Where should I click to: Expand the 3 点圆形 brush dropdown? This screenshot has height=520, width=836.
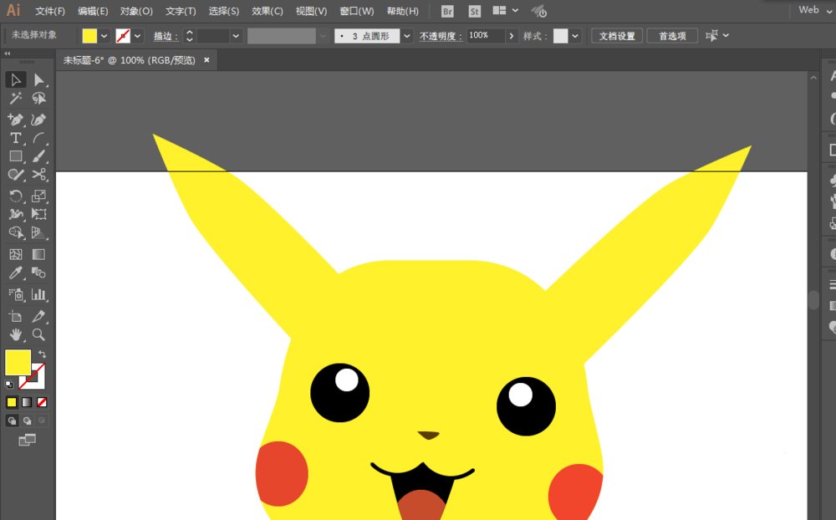pyautogui.click(x=407, y=36)
